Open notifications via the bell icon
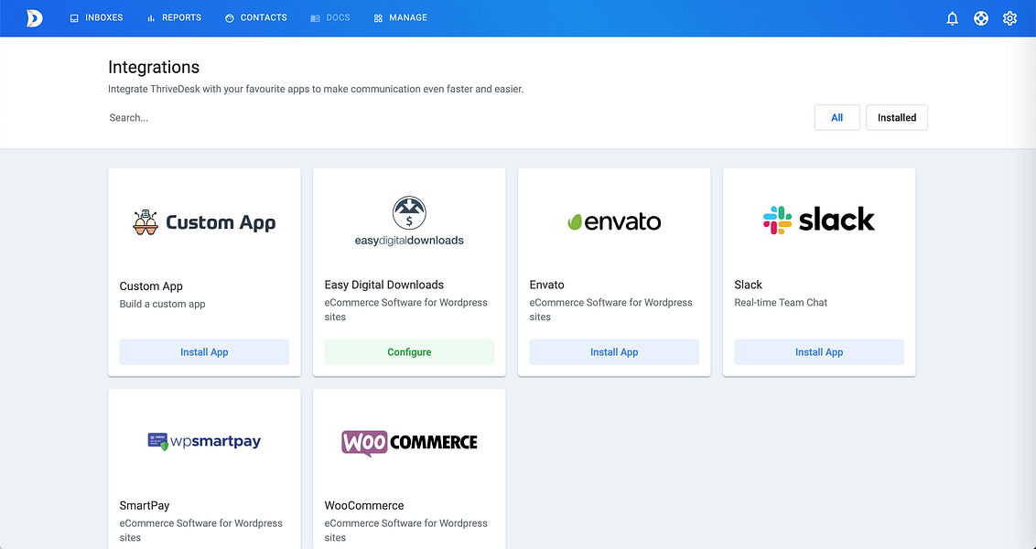This screenshot has height=549, width=1036. tap(952, 17)
